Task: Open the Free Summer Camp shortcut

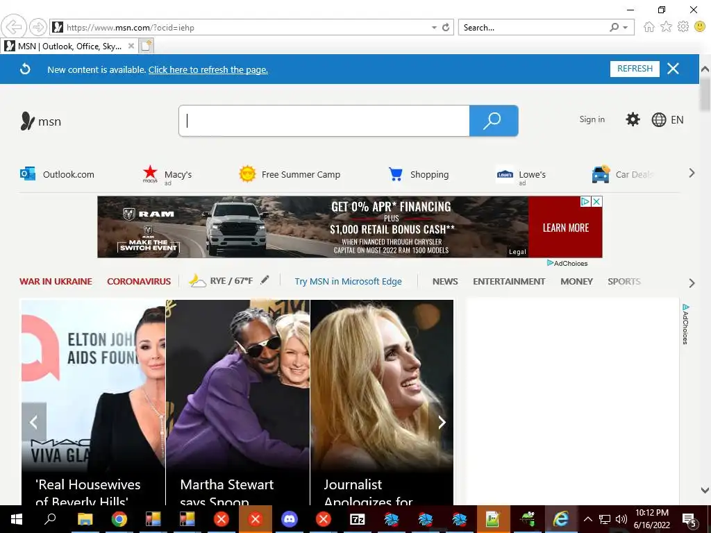Action: tap(290, 174)
